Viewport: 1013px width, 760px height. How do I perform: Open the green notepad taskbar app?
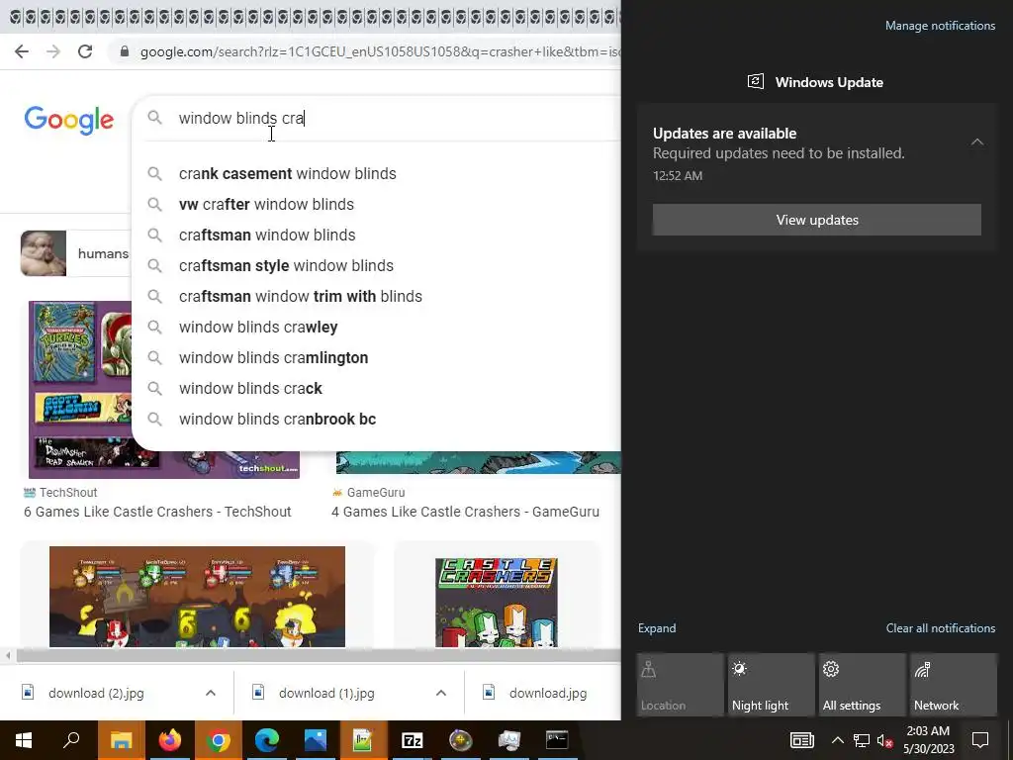(x=364, y=740)
